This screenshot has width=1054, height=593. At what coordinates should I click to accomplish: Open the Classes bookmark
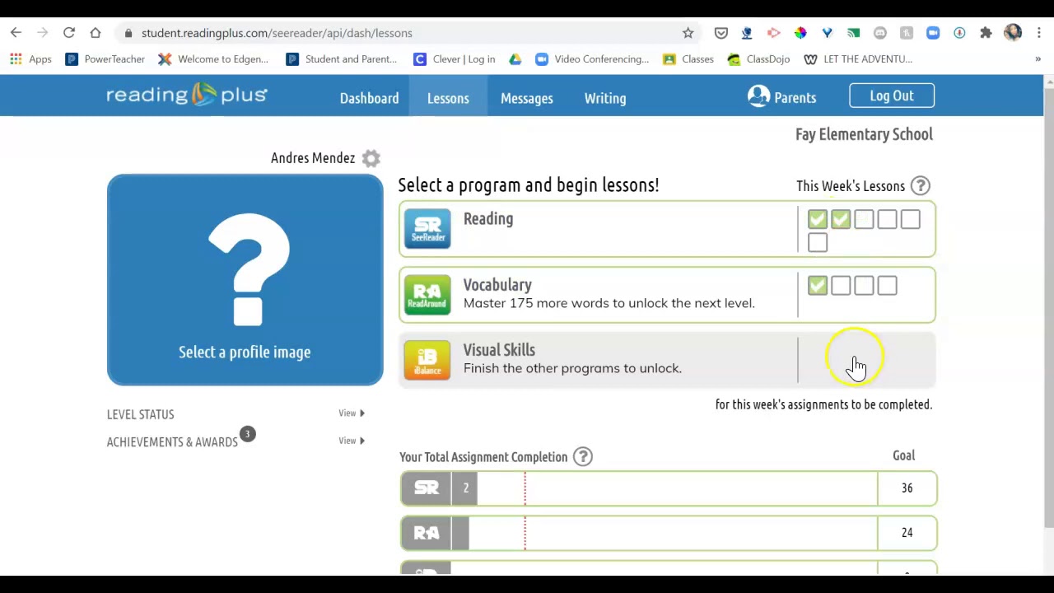(x=688, y=59)
